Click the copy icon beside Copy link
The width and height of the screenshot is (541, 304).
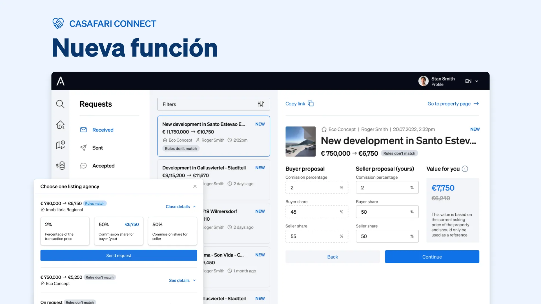pos(311,104)
